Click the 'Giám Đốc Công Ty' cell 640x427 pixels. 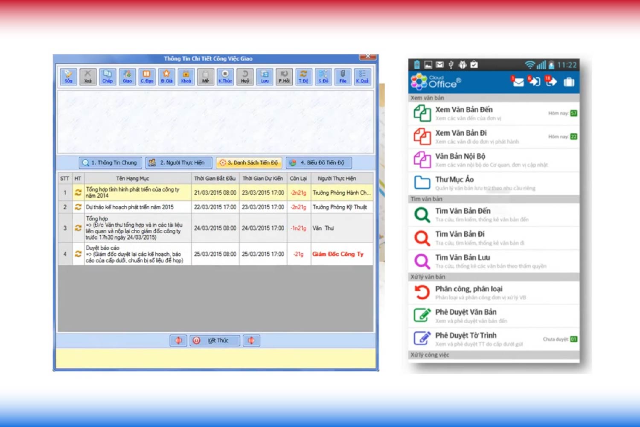click(x=342, y=254)
